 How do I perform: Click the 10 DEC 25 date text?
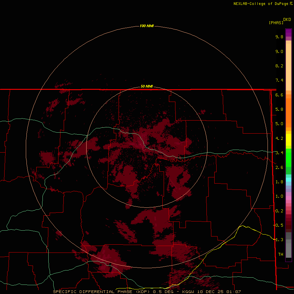[210, 292]
